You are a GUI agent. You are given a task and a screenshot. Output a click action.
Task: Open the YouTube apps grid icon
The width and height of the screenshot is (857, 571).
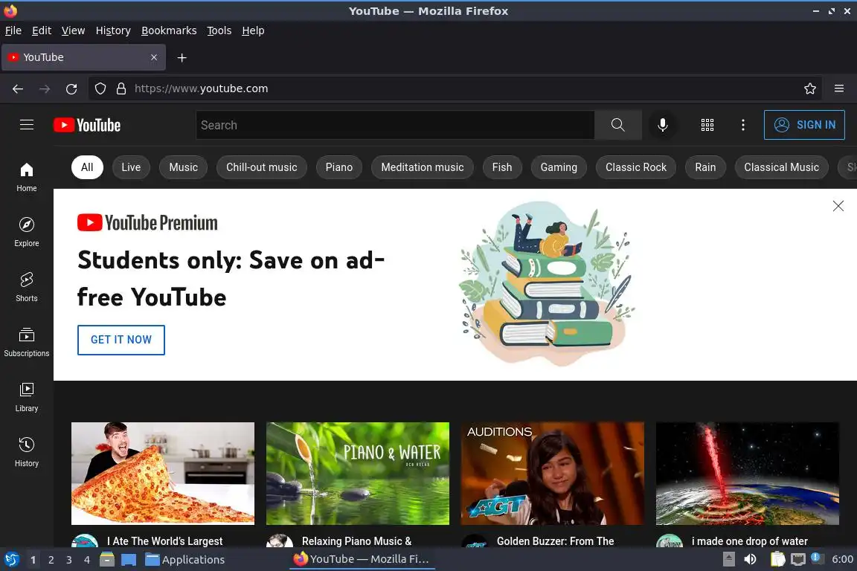(x=707, y=125)
